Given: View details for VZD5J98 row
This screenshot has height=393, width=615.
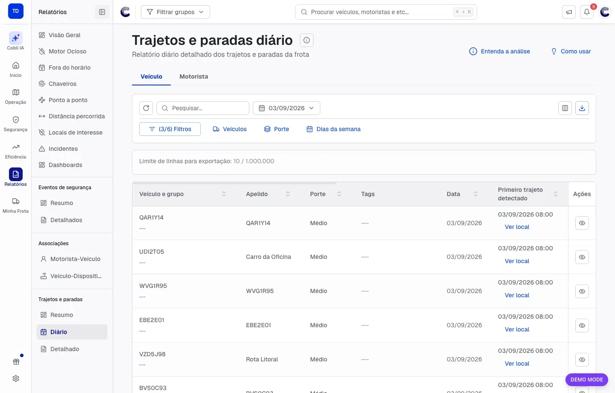Looking at the screenshot, I should click(582, 360).
